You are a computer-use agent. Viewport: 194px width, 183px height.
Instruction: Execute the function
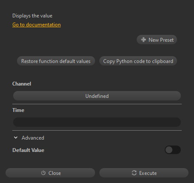144,173
